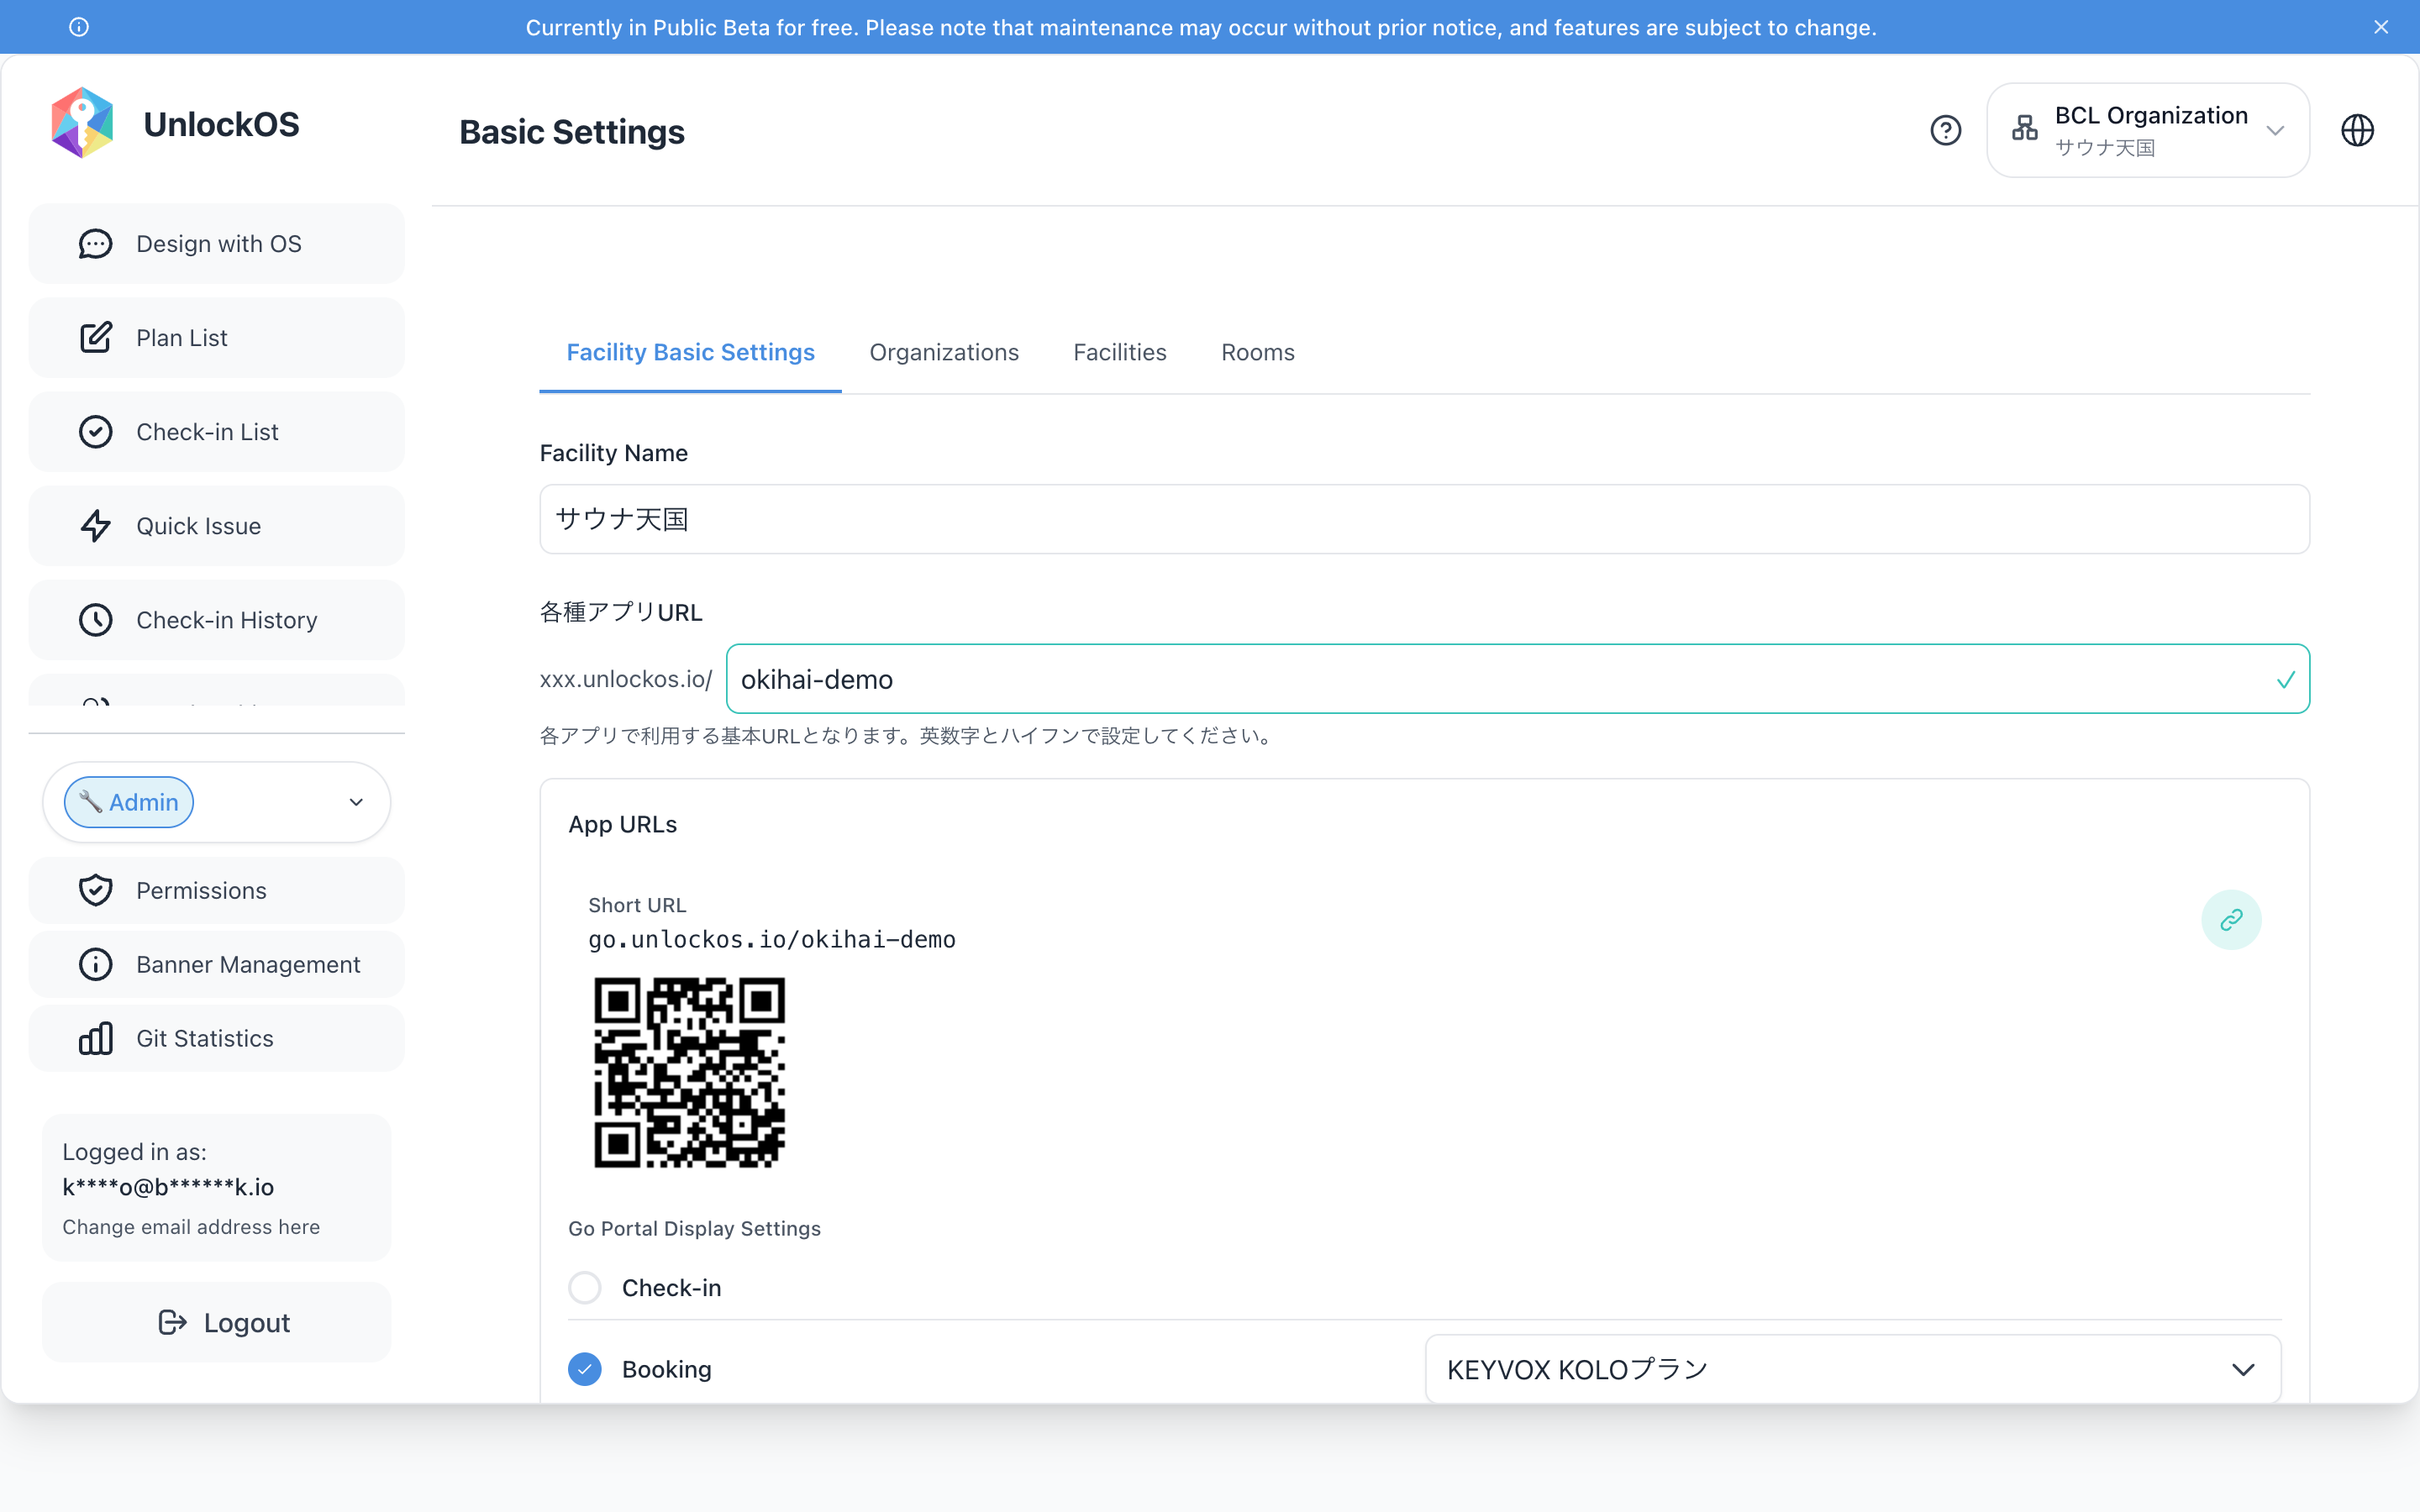Click the green checkmark in URL field
Screen dimensions: 2420x1512
pos(2285,680)
